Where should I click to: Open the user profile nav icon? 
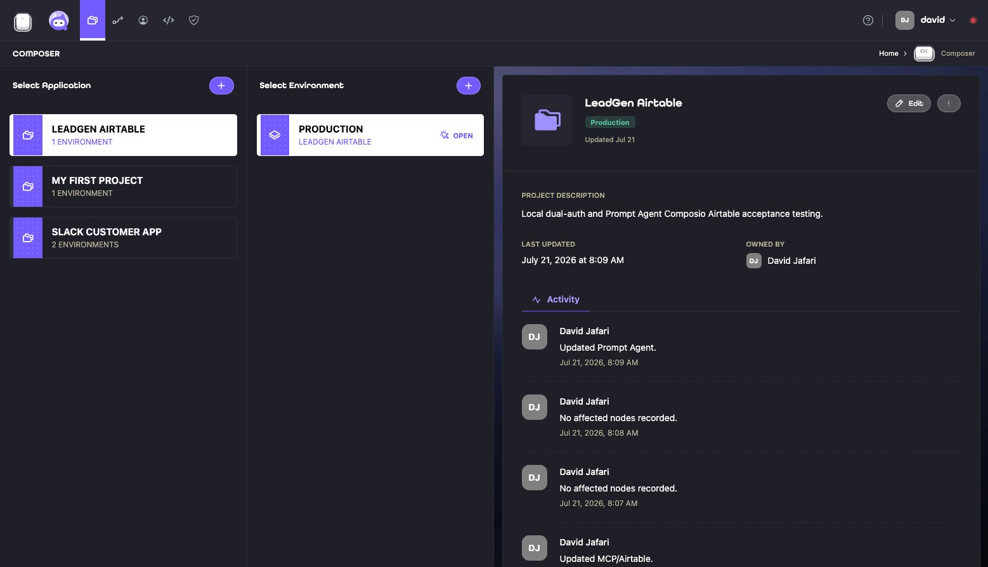coord(143,20)
